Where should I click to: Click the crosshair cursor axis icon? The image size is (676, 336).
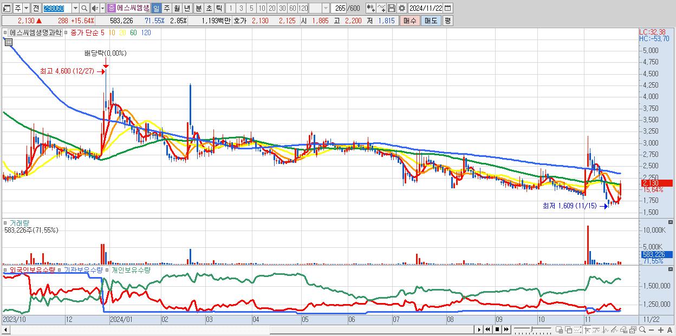tap(587, 330)
